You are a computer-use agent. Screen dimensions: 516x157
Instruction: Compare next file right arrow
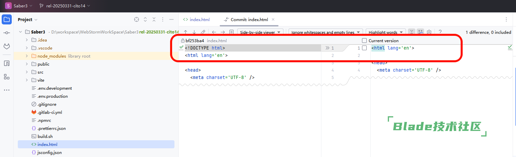pos(223,32)
